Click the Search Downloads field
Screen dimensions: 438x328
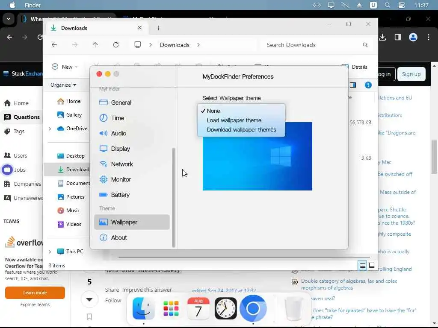coord(317,45)
